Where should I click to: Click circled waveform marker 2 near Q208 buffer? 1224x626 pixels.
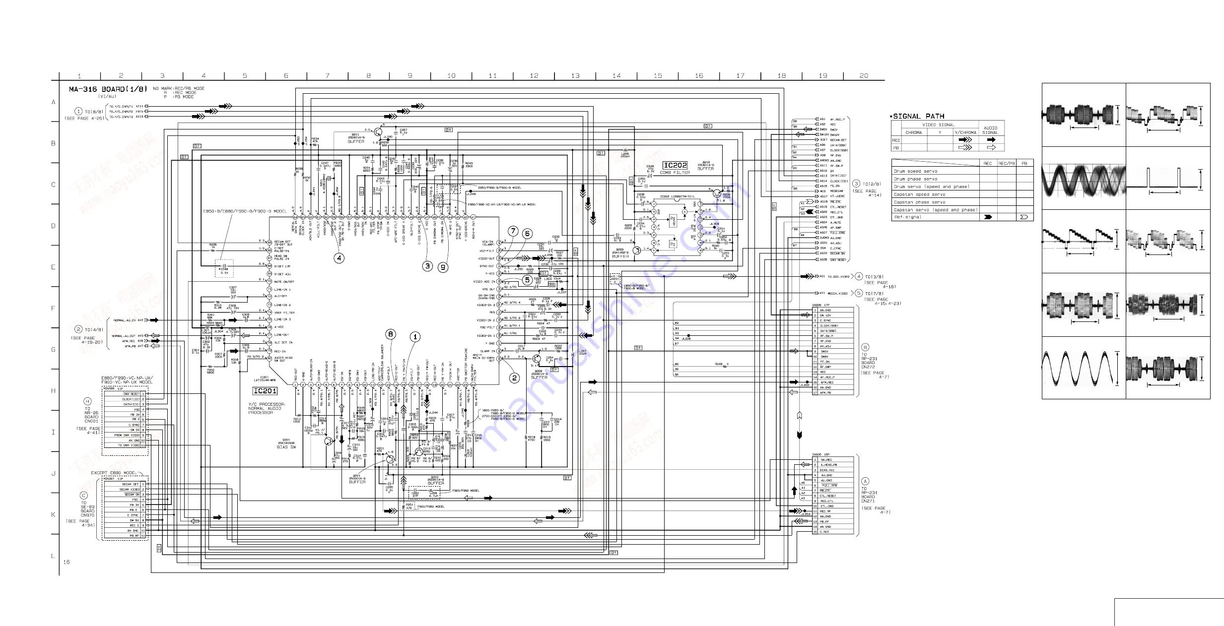click(x=514, y=378)
